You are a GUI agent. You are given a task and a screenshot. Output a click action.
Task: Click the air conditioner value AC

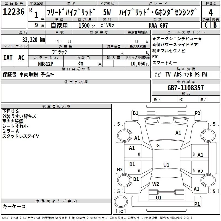[21, 58]
